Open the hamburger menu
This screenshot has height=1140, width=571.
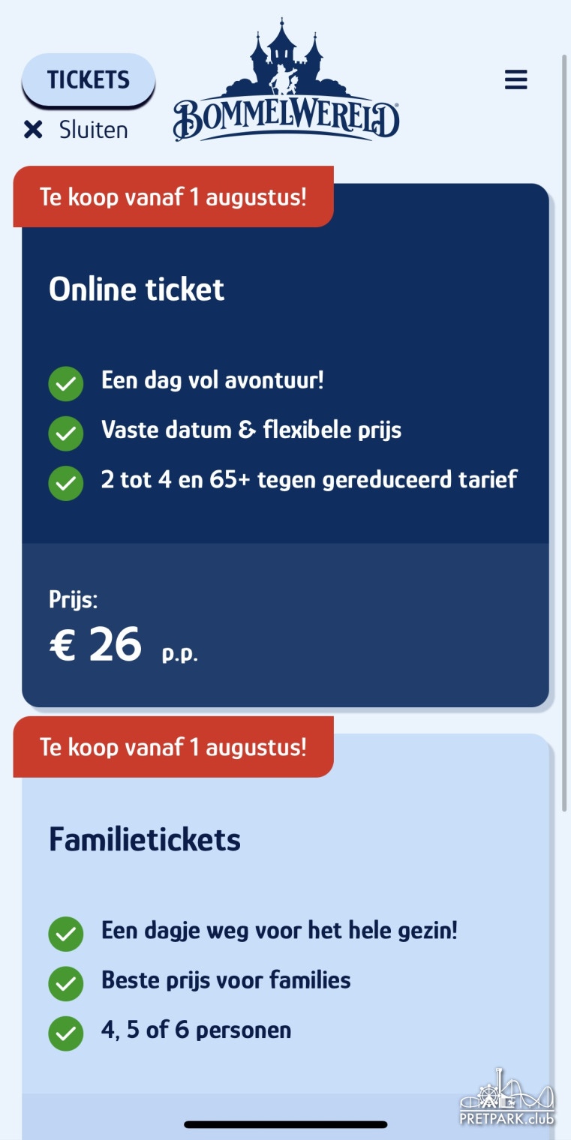pyautogui.click(x=515, y=79)
